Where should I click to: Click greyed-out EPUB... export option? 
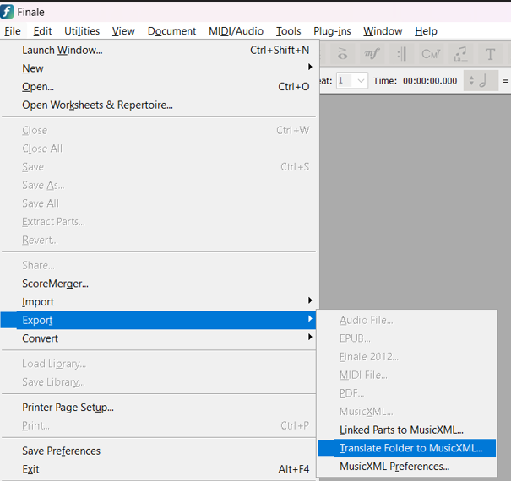coord(407,338)
